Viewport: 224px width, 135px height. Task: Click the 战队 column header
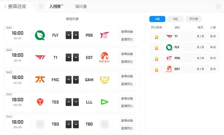177,27
